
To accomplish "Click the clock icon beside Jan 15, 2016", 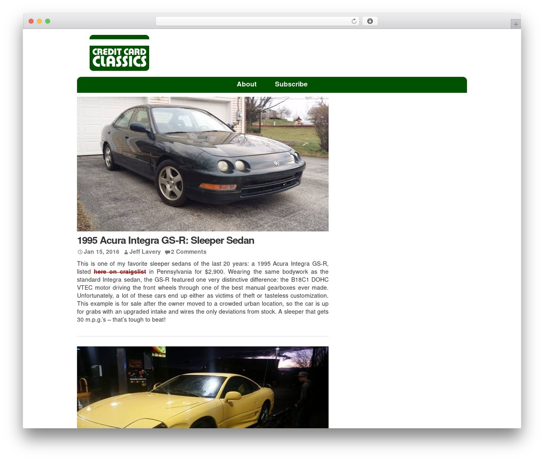I will click(80, 252).
